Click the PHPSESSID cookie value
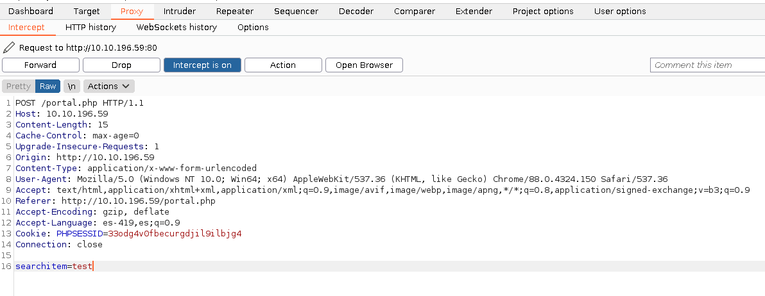Screen dimensions: 765x296 point(175,234)
